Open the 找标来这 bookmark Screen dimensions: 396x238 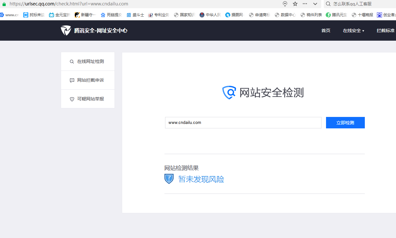click(x=34, y=15)
